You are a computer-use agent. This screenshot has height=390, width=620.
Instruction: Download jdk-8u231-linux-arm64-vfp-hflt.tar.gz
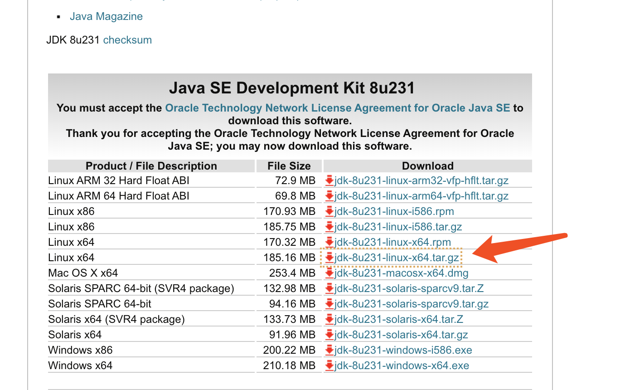coord(420,196)
